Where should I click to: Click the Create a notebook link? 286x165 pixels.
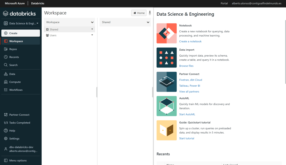(x=190, y=42)
